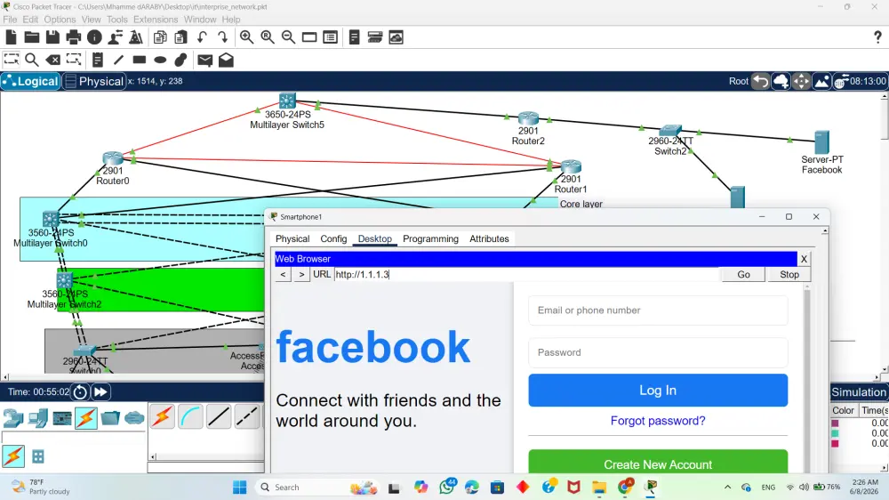Screen dimensions: 889x500
Task: Click the Forgot password link
Action: tap(658, 421)
